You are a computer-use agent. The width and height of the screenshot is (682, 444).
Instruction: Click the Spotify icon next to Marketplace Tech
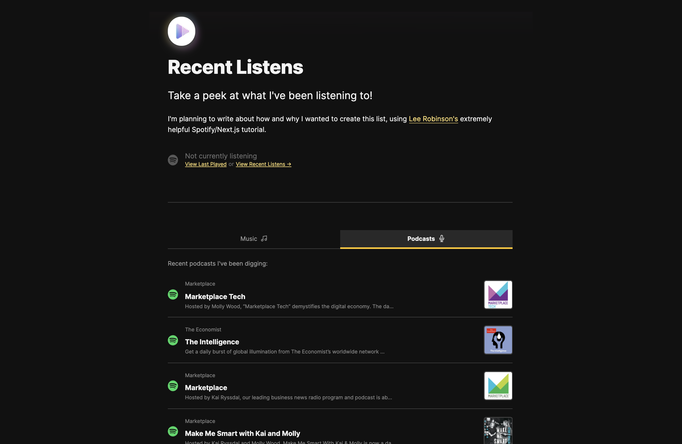coord(173,294)
